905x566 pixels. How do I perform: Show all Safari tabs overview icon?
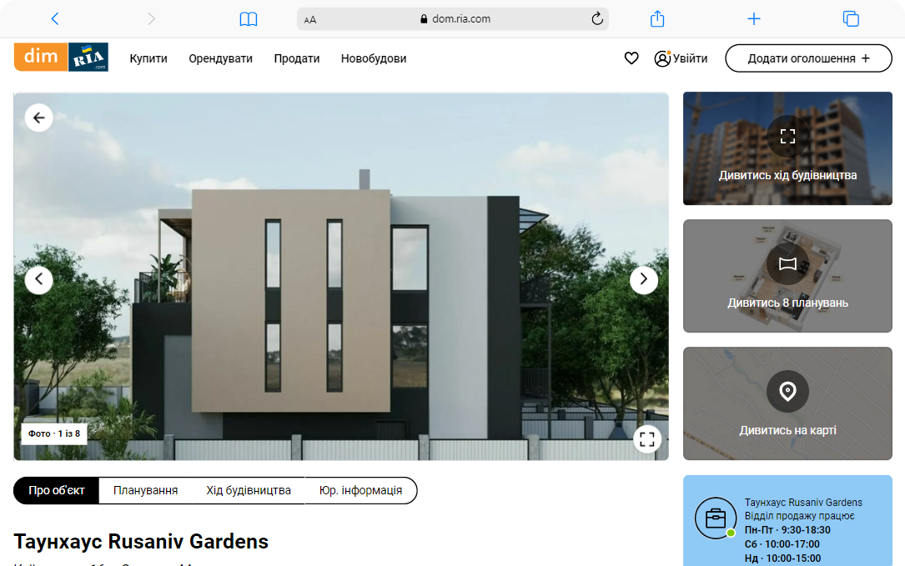(851, 19)
